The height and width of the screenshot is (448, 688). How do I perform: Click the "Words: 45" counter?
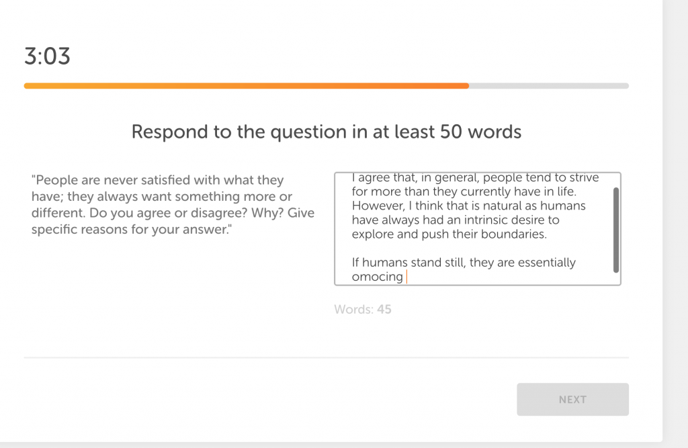click(x=363, y=309)
